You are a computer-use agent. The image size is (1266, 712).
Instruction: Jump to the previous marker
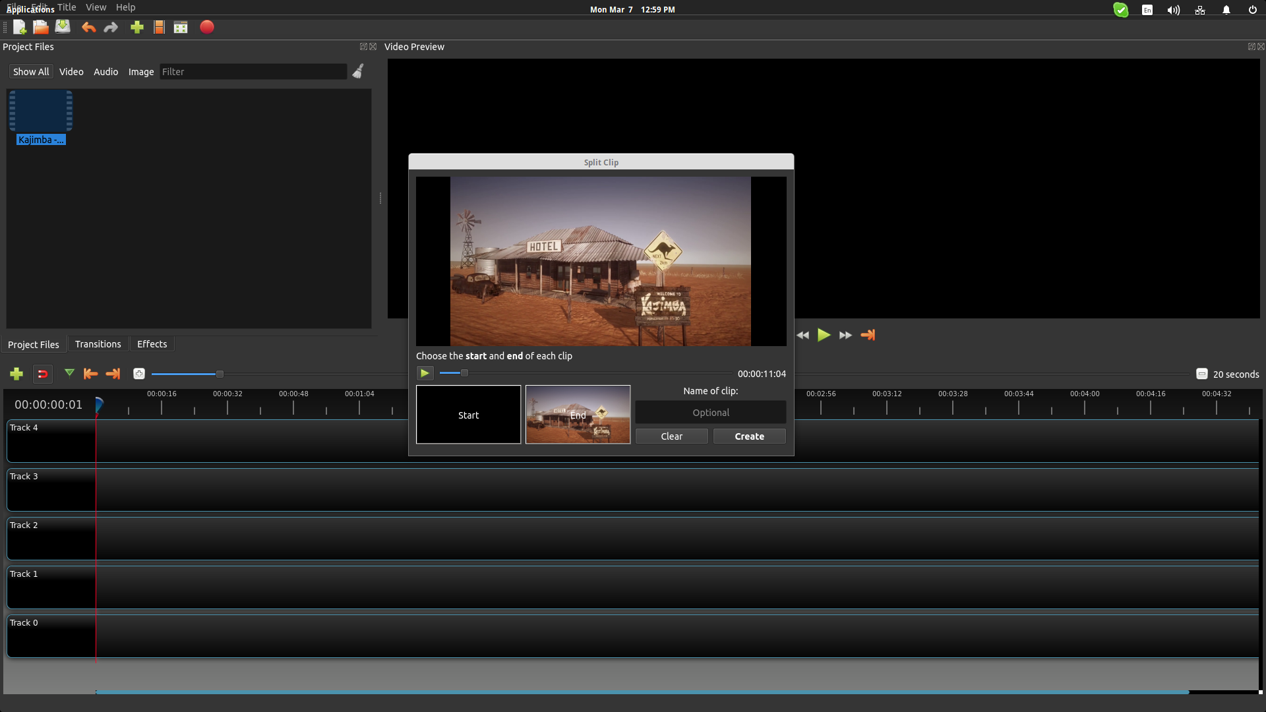point(91,374)
